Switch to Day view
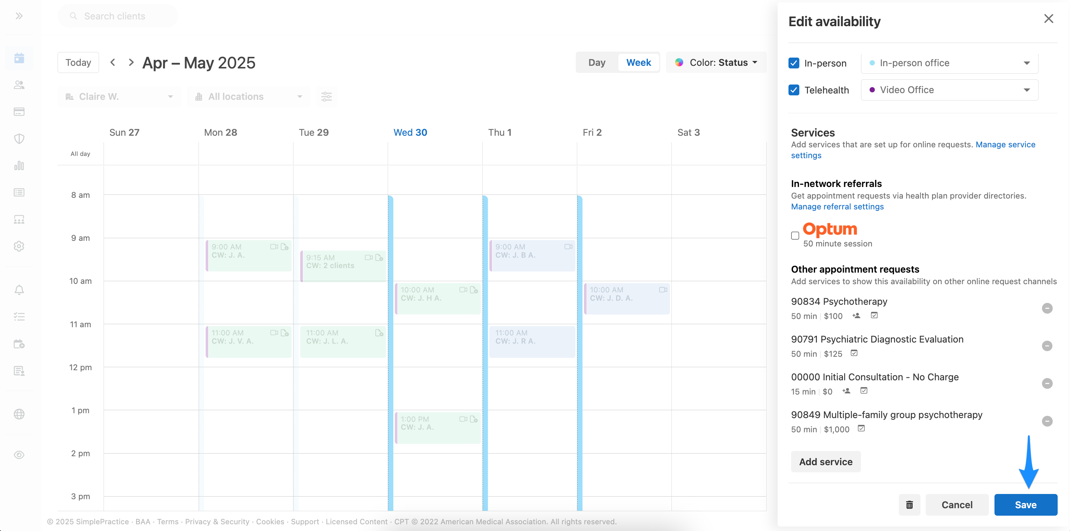The image size is (1070, 531). (x=597, y=62)
